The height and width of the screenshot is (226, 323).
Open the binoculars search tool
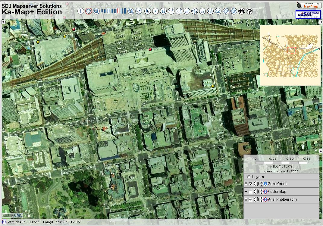pos(241,11)
